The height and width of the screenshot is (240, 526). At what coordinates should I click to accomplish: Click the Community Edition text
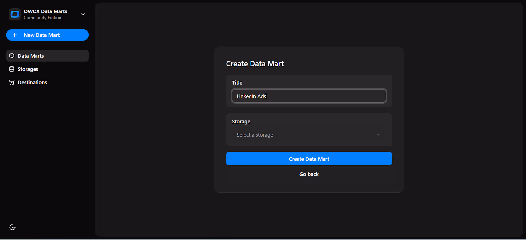click(42, 18)
